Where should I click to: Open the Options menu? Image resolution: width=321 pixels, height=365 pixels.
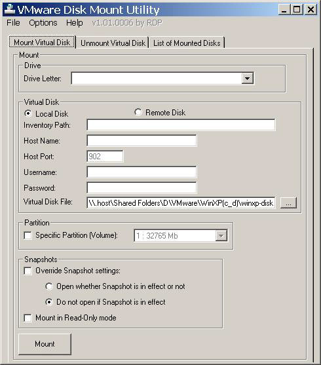43,23
